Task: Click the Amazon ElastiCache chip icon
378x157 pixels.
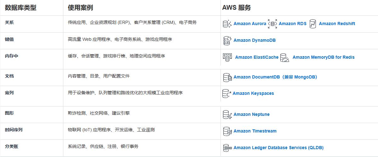Action: pos(227,57)
